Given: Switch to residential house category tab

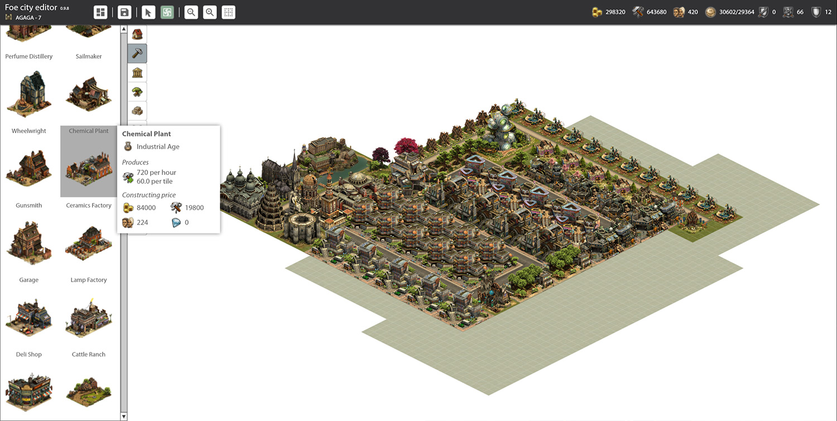Looking at the screenshot, I should click(137, 35).
